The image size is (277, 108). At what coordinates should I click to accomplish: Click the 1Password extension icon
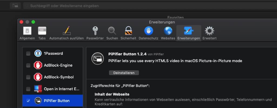[38, 53]
